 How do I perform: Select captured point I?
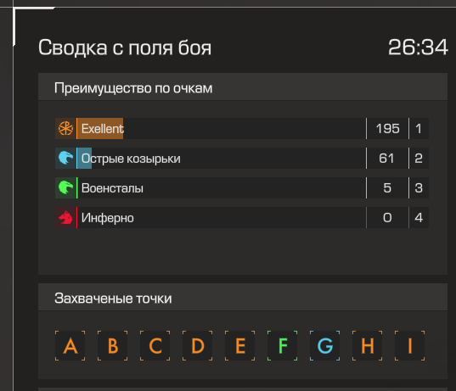[x=410, y=346]
